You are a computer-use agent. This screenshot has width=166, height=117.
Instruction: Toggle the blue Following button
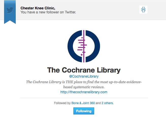coord(84,111)
